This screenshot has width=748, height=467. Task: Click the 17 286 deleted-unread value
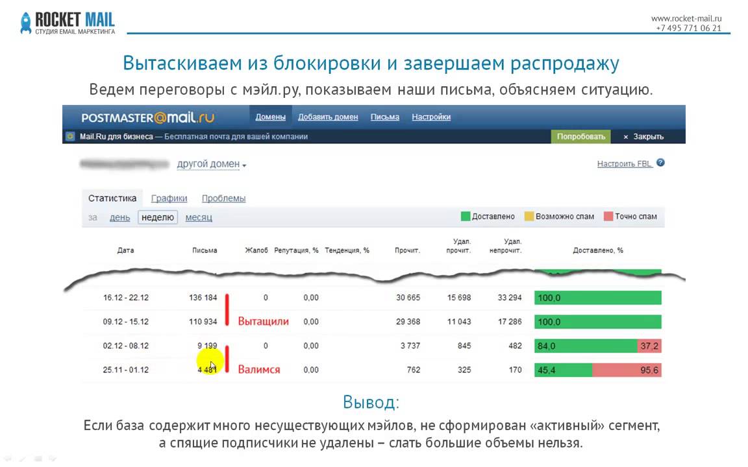click(510, 322)
